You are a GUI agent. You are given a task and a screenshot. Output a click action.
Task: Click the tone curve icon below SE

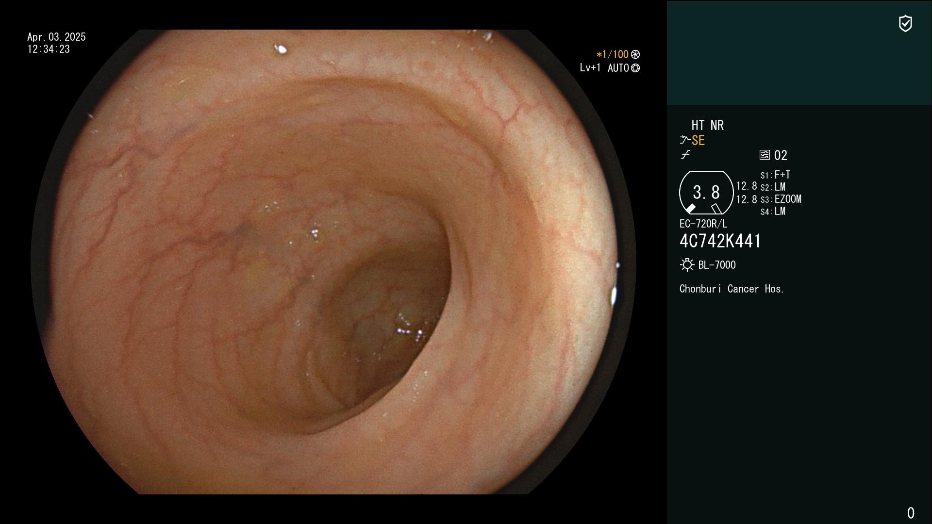tap(685, 155)
